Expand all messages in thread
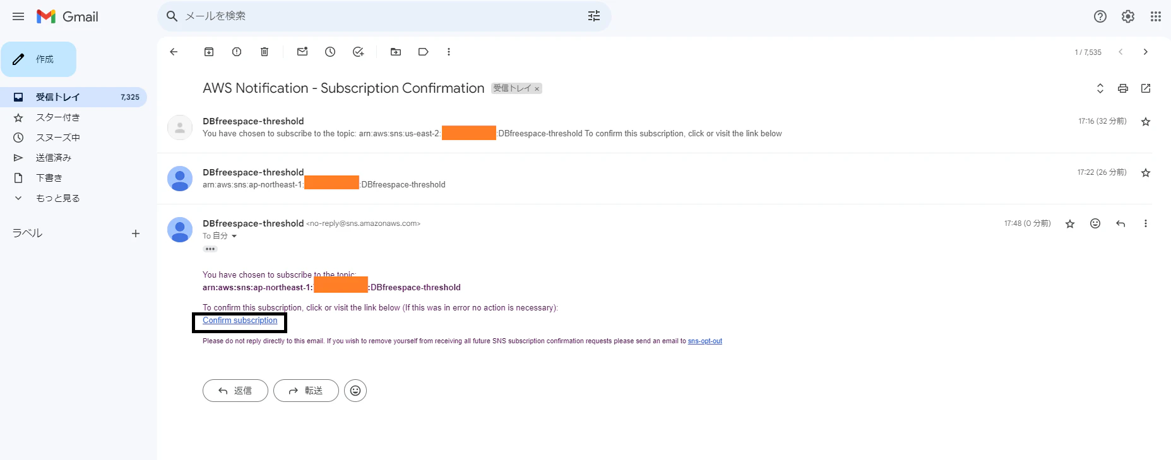This screenshot has height=460, width=1171. [x=1100, y=88]
